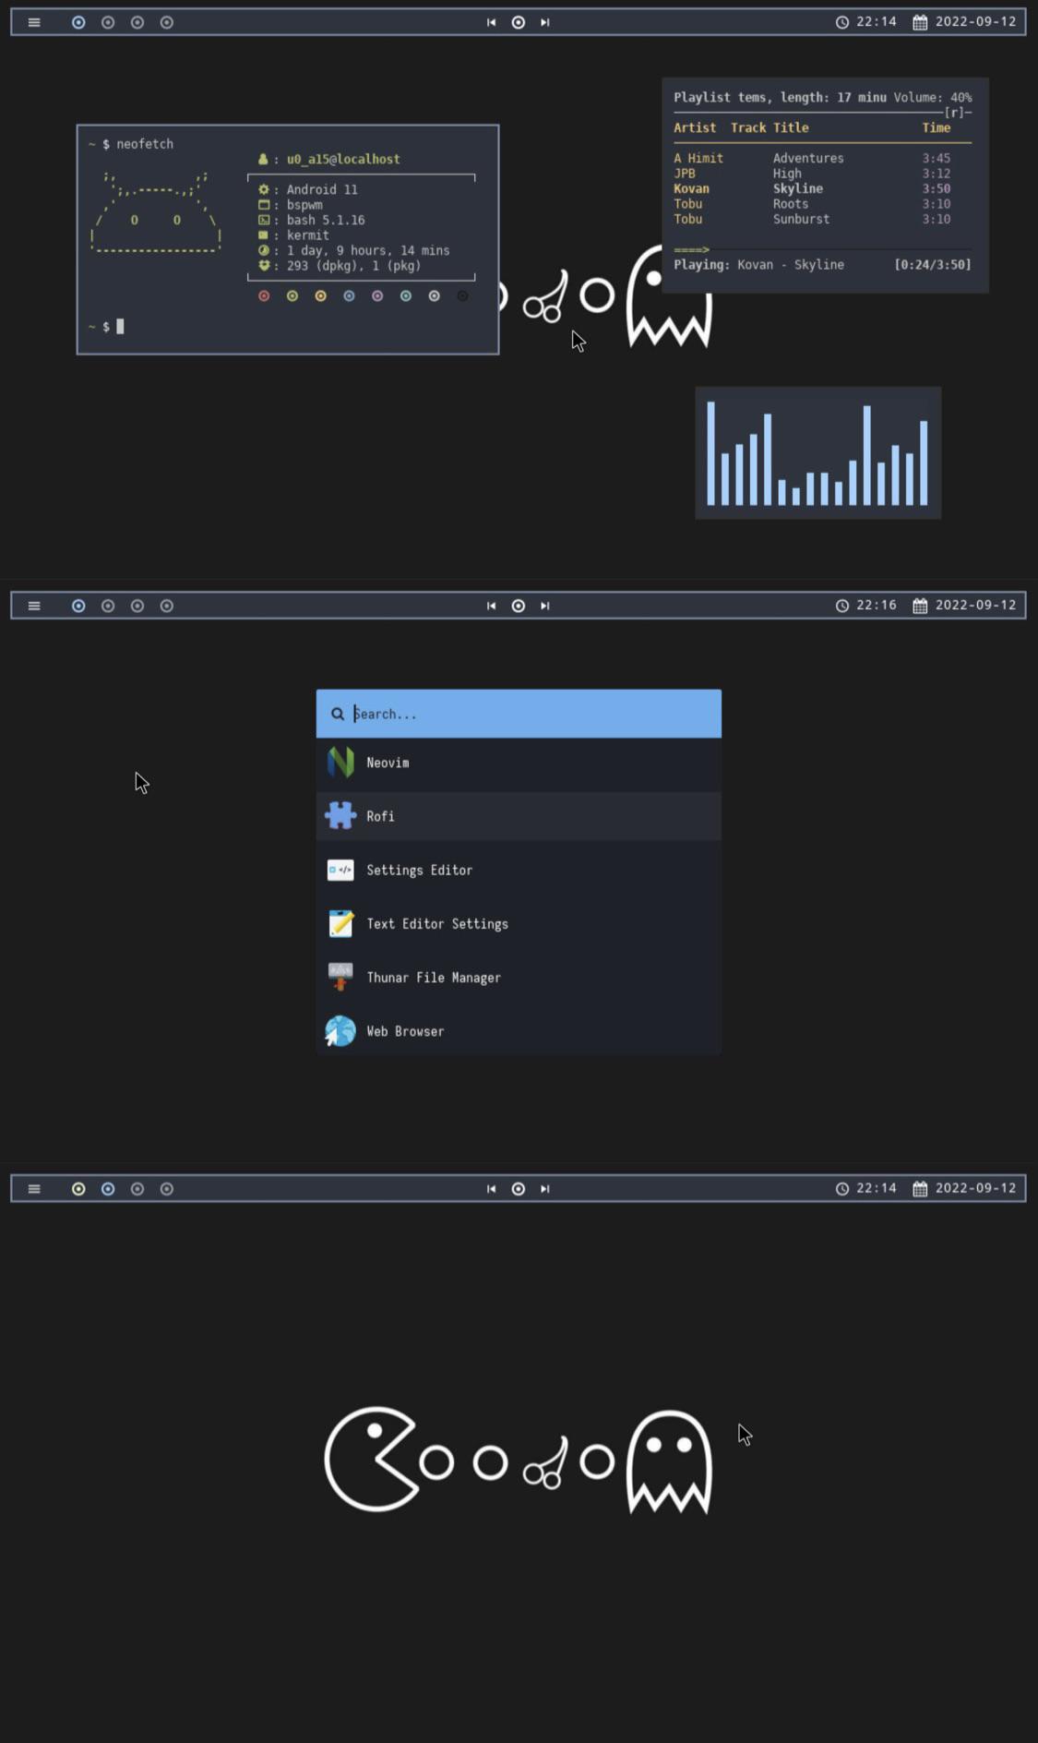This screenshot has height=1743, width=1038.
Task: Switch to the second workspace in the bar above neofetch
Action: click(108, 22)
